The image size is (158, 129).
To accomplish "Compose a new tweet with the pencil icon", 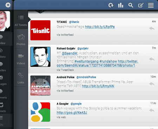I will pos(141,5).
